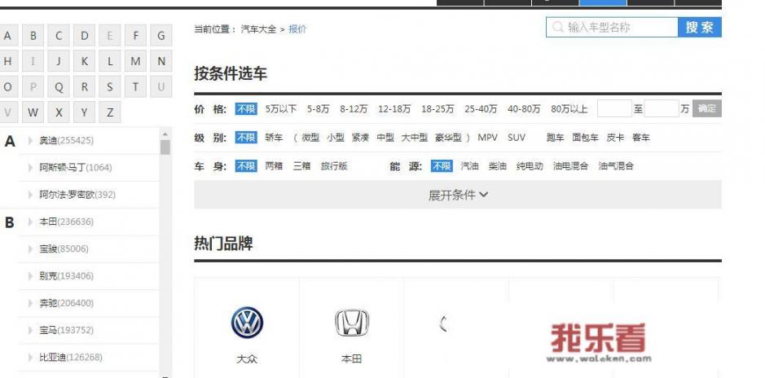Select 旅行版 body type

[334, 166]
